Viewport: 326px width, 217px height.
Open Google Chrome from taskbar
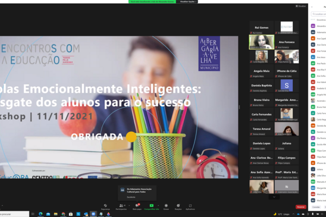point(63,214)
